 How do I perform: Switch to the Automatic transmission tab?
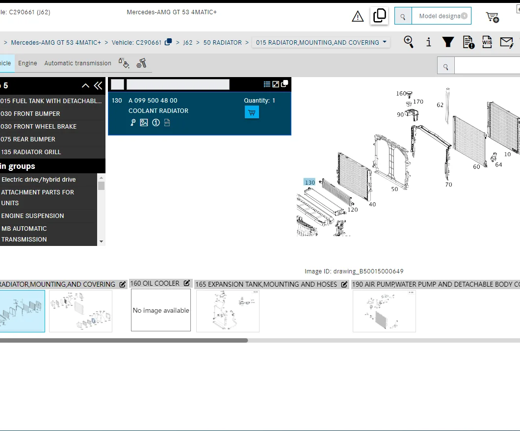coord(78,63)
